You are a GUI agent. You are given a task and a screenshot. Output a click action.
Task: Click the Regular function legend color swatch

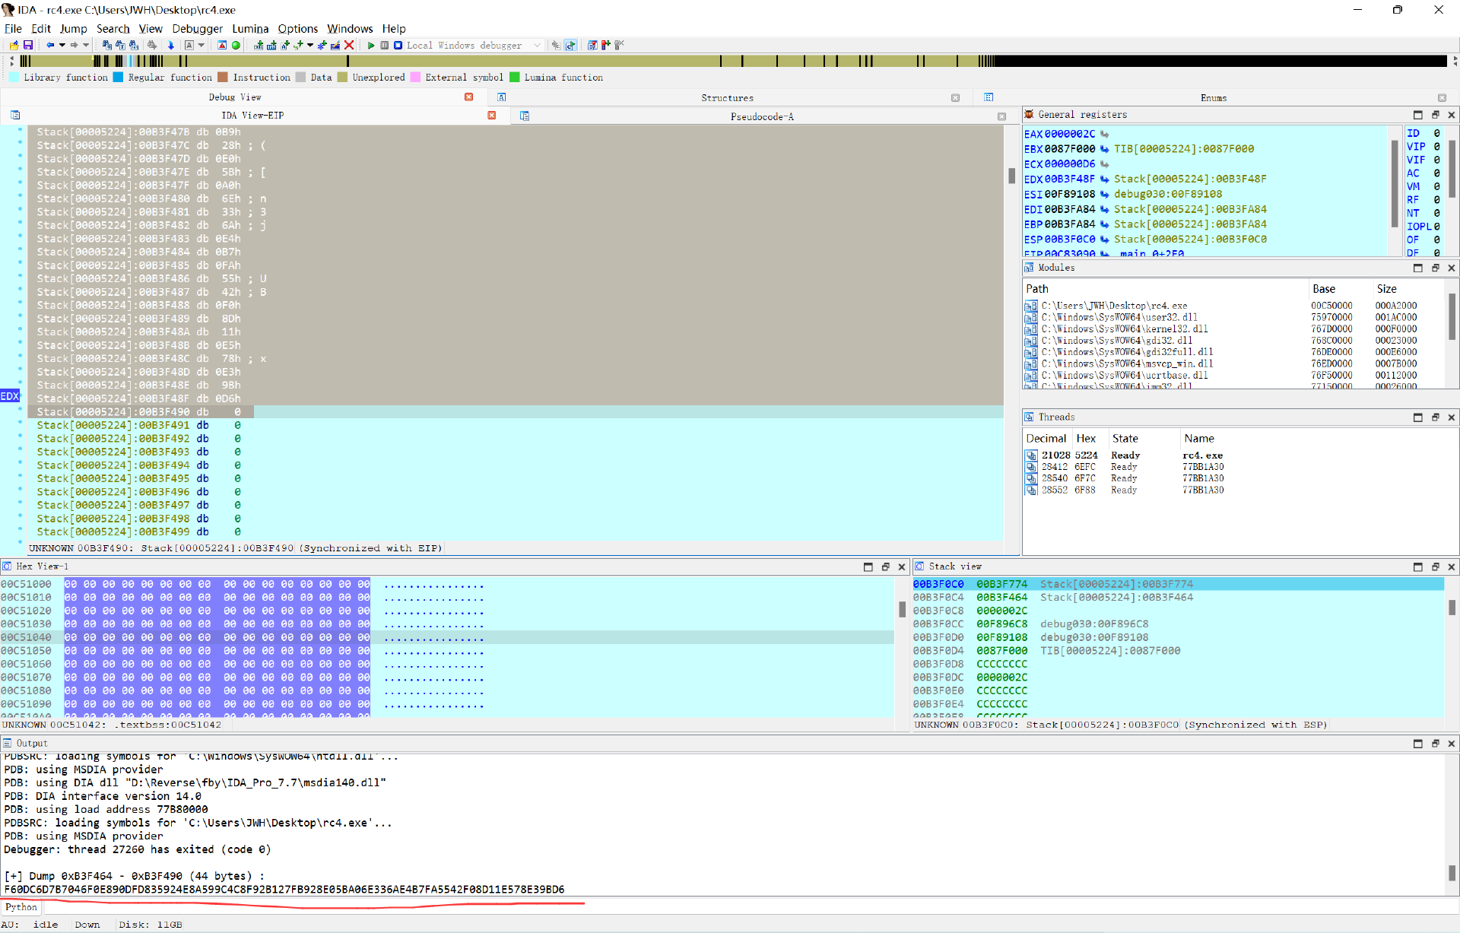(118, 77)
